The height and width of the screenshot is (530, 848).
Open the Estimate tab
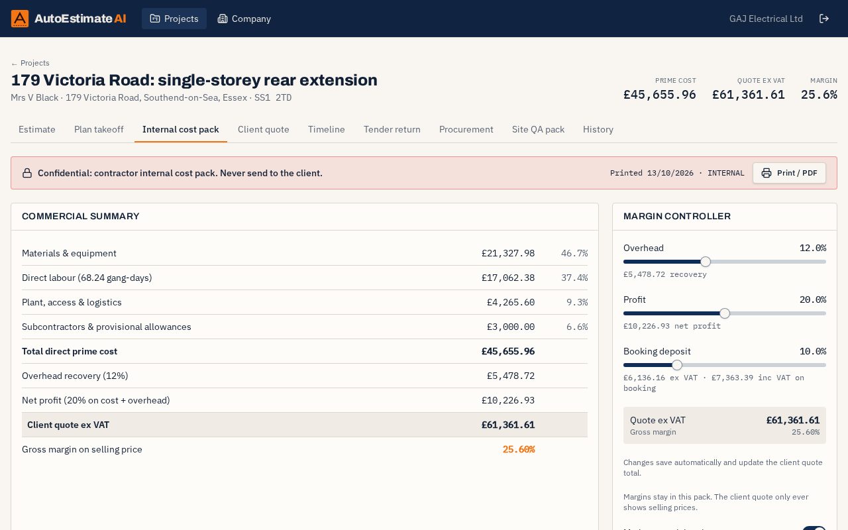point(37,129)
